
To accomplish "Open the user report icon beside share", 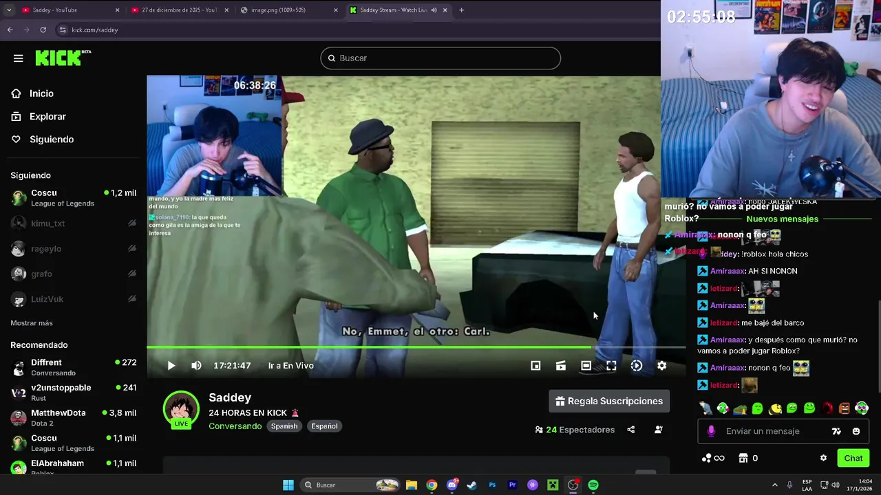I will coord(659,430).
